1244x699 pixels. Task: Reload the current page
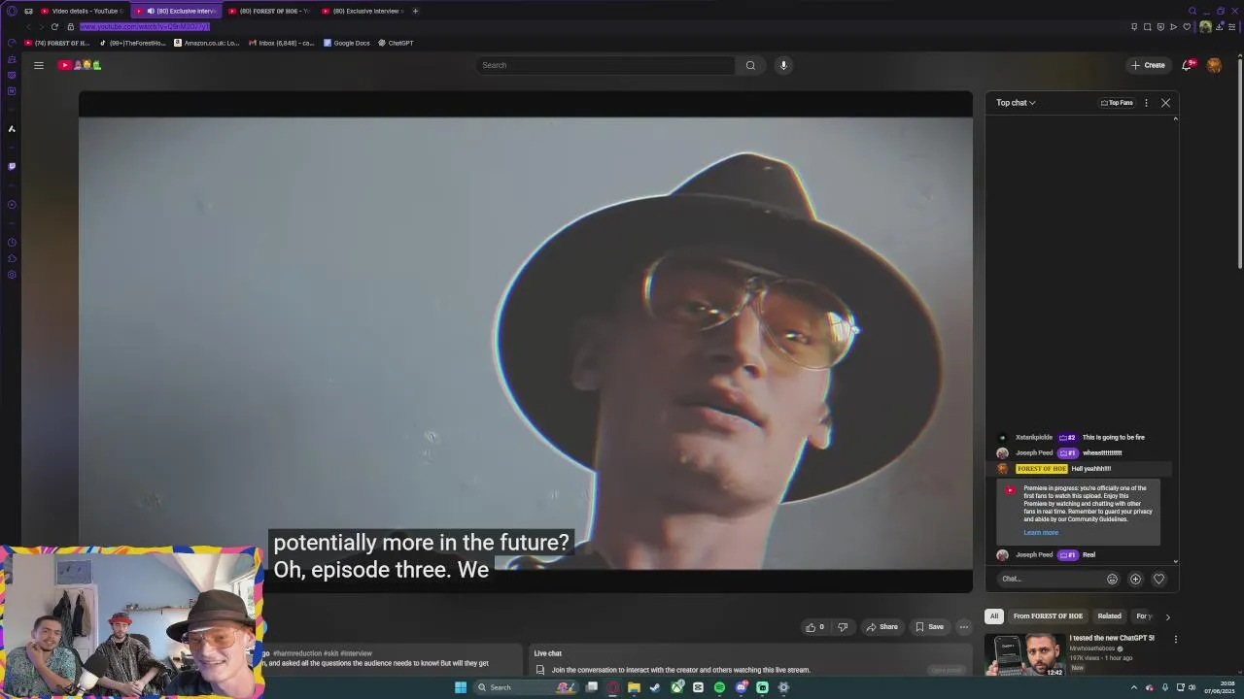[54, 27]
